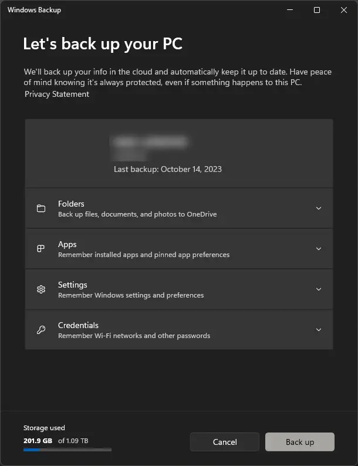Screen dimensions: 358x466
Task: Click 'Remember Wi-Fi networks and other passwords'
Action: click(x=134, y=336)
